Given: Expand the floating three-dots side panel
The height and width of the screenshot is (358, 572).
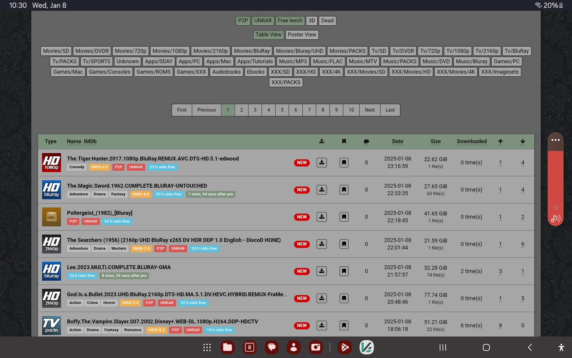Looking at the screenshot, I should 555,140.
